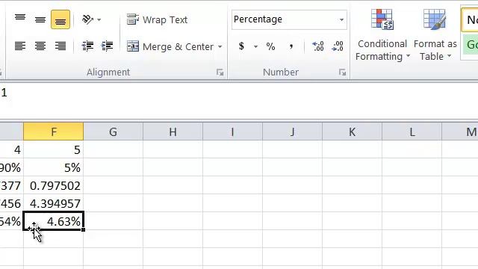Apply Comma Style

(291, 46)
